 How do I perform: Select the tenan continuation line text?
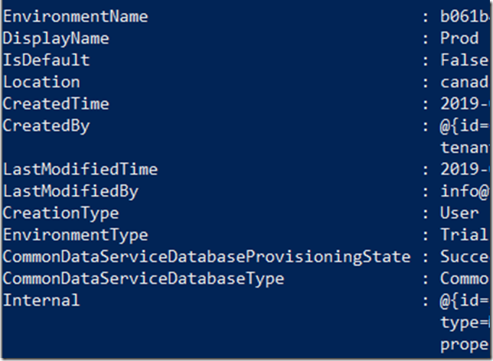[x=464, y=148]
